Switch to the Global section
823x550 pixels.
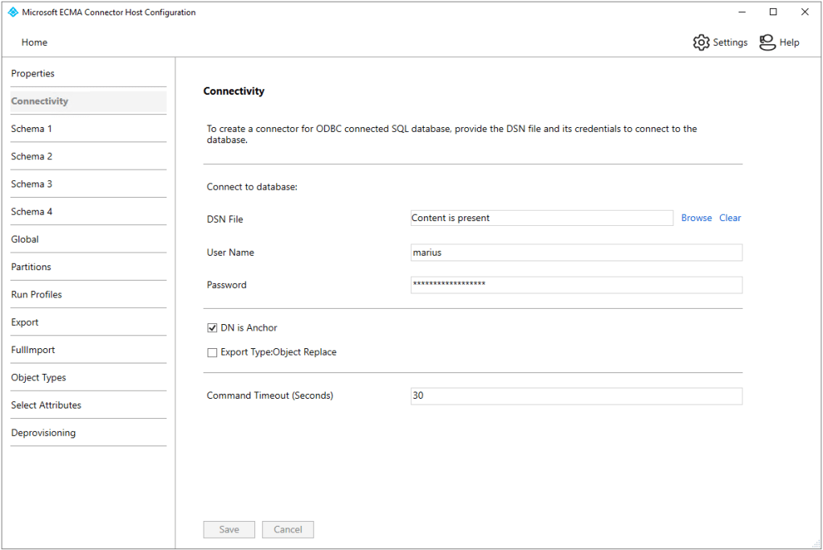25,240
